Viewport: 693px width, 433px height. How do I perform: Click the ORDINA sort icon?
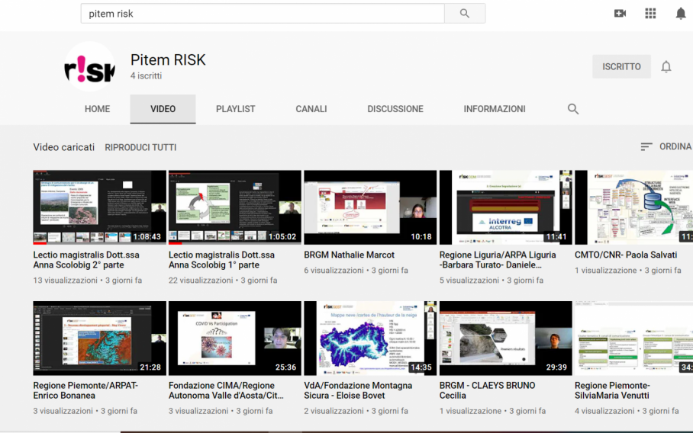[646, 146]
